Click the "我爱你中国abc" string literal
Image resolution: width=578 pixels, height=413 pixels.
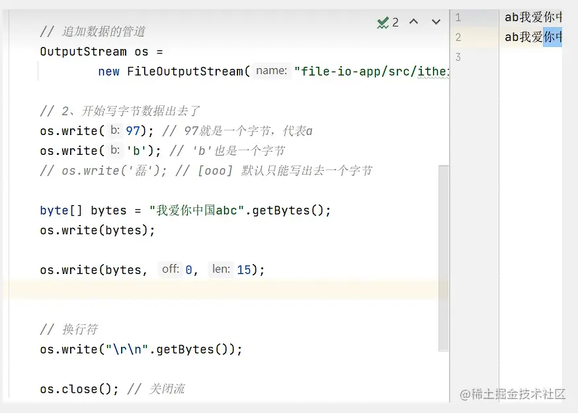point(197,210)
